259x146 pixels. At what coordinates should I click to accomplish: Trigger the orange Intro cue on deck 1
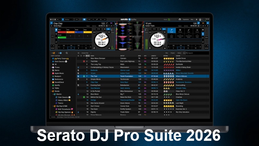[70, 32]
